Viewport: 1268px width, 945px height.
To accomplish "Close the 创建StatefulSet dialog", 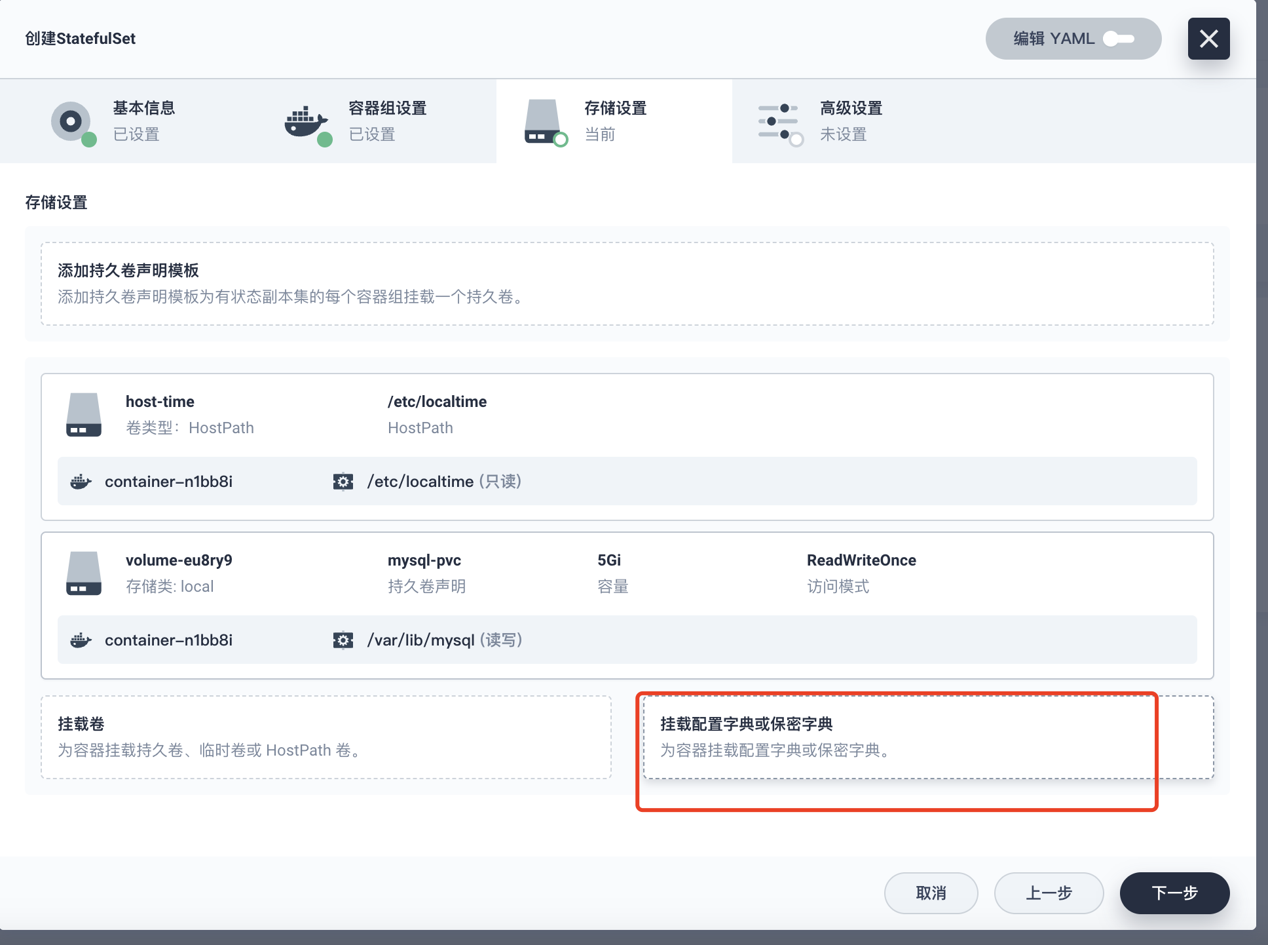I will click(x=1208, y=39).
